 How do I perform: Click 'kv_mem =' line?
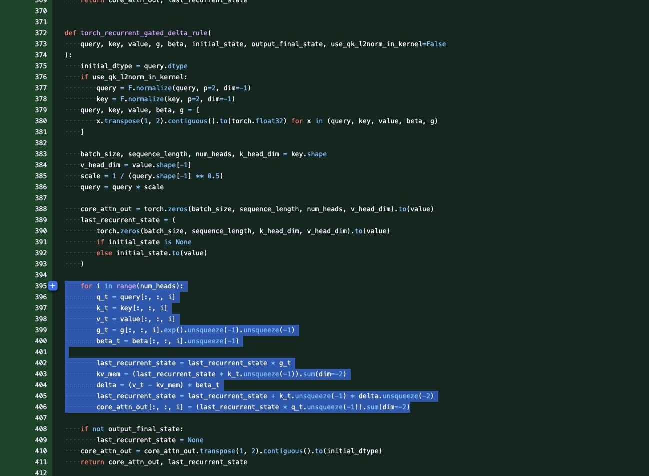(x=221, y=374)
